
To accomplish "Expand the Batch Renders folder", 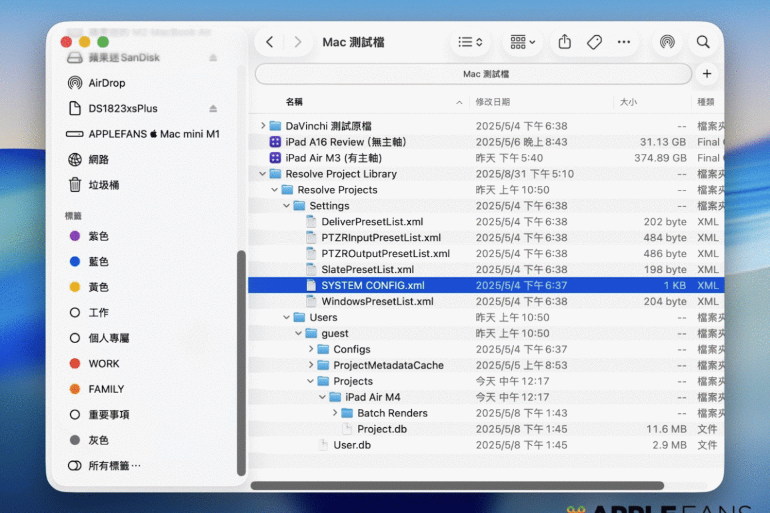I will (x=335, y=413).
